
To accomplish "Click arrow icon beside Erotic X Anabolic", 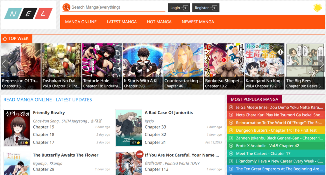I will 231,146.
